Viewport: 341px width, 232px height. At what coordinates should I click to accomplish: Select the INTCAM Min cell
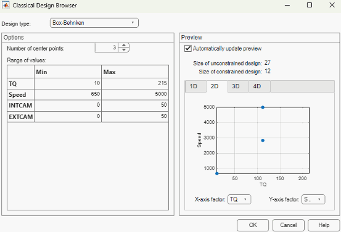tap(68, 106)
